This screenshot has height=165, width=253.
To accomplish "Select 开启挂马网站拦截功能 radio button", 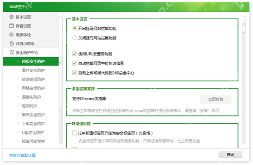I will tap(74, 28).
